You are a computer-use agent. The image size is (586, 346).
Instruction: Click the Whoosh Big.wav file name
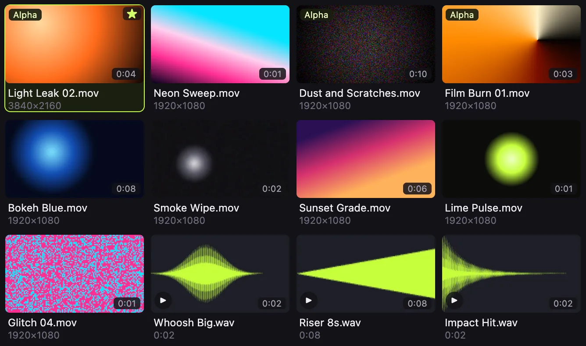194,323
